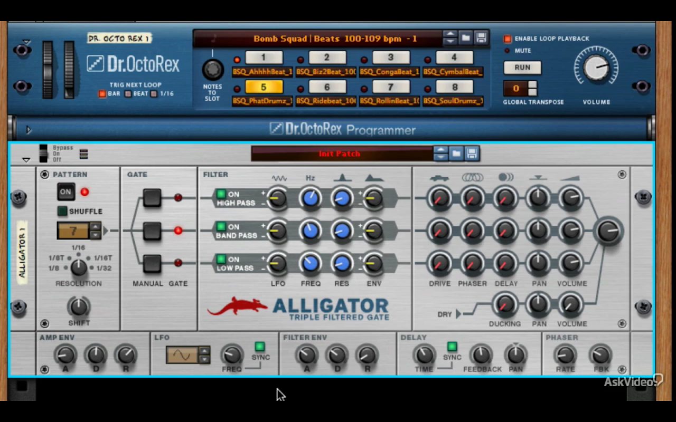The height and width of the screenshot is (422, 676).
Task: Toggle Low Pass filter ON
Action: pyautogui.click(x=221, y=260)
